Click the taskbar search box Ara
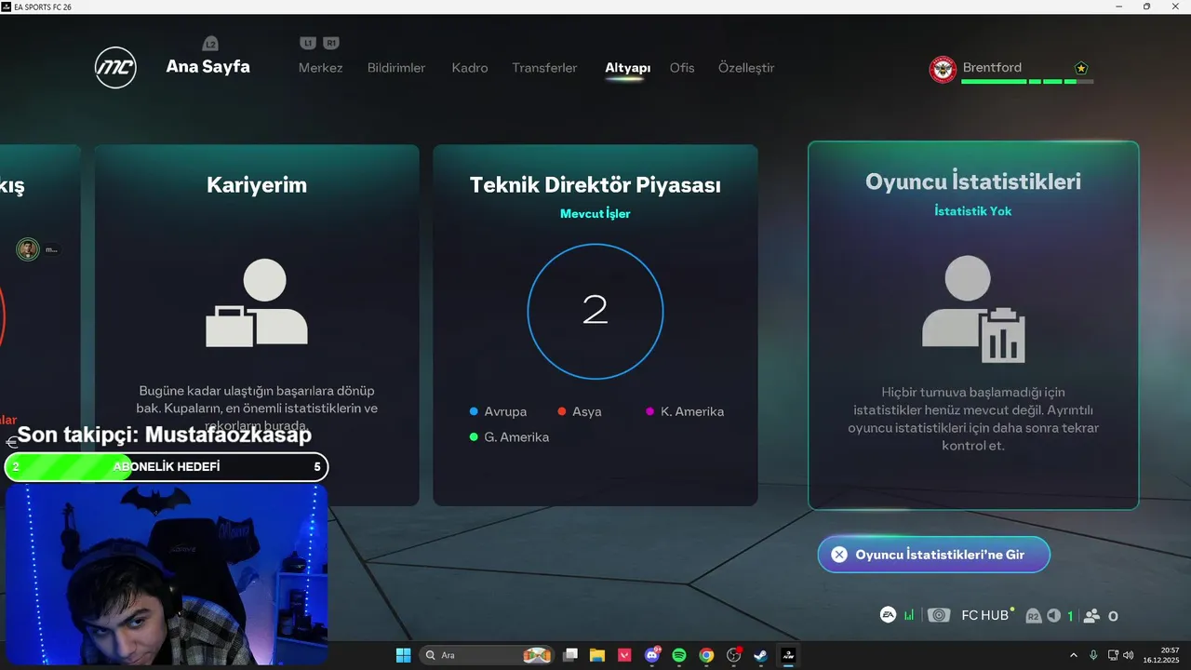This screenshot has height=670, width=1191. point(487,655)
